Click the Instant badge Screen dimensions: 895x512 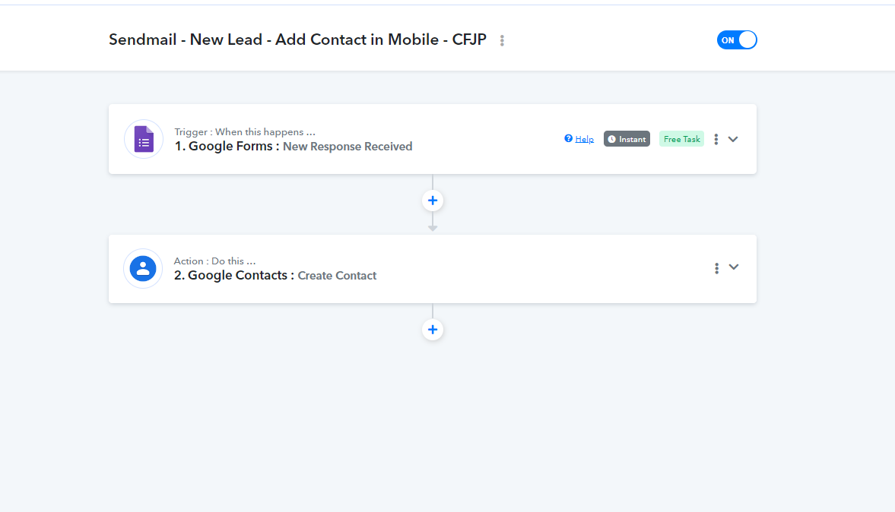tap(627, 139)
